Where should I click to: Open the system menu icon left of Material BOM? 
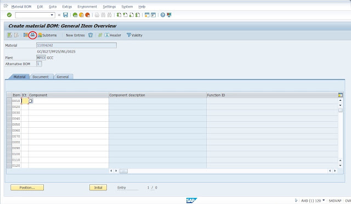pos(6,6)
